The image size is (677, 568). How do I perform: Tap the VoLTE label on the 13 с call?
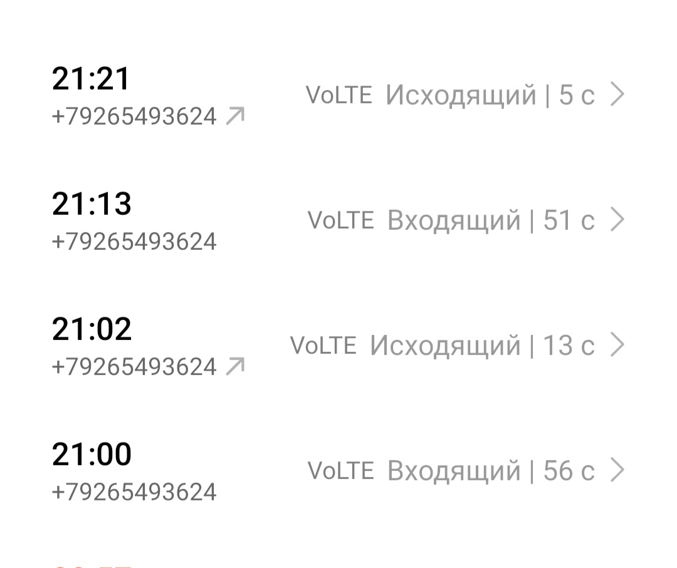coord(323,346)
